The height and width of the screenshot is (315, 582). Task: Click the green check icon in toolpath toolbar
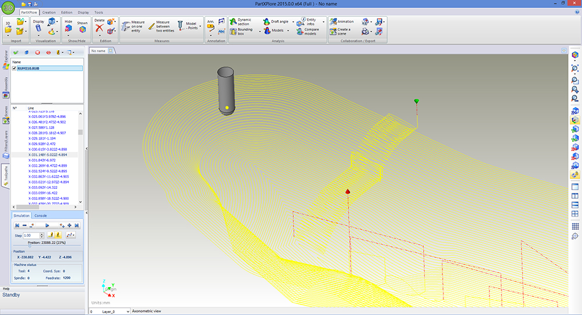16,53
